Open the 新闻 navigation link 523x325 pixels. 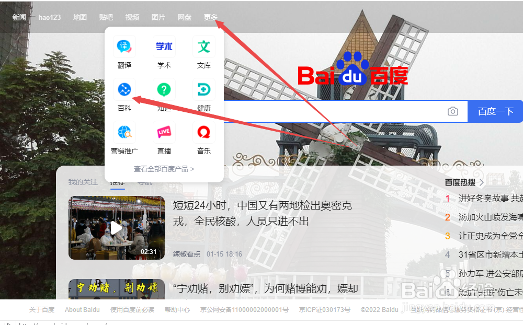19,17
